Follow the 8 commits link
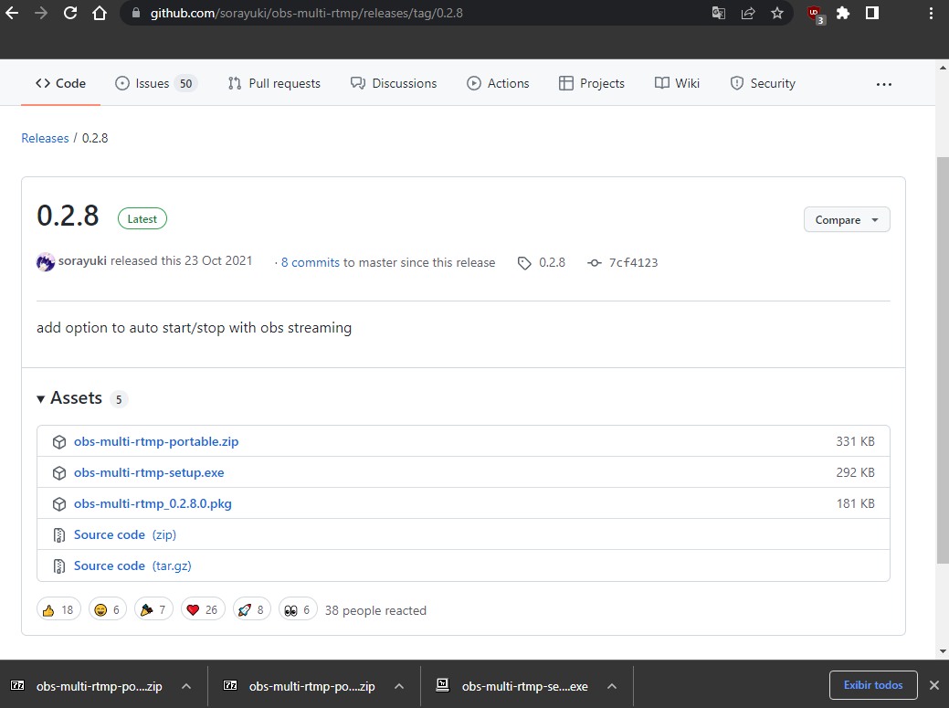This screenshot has width=949, height=708. point(311,262)
